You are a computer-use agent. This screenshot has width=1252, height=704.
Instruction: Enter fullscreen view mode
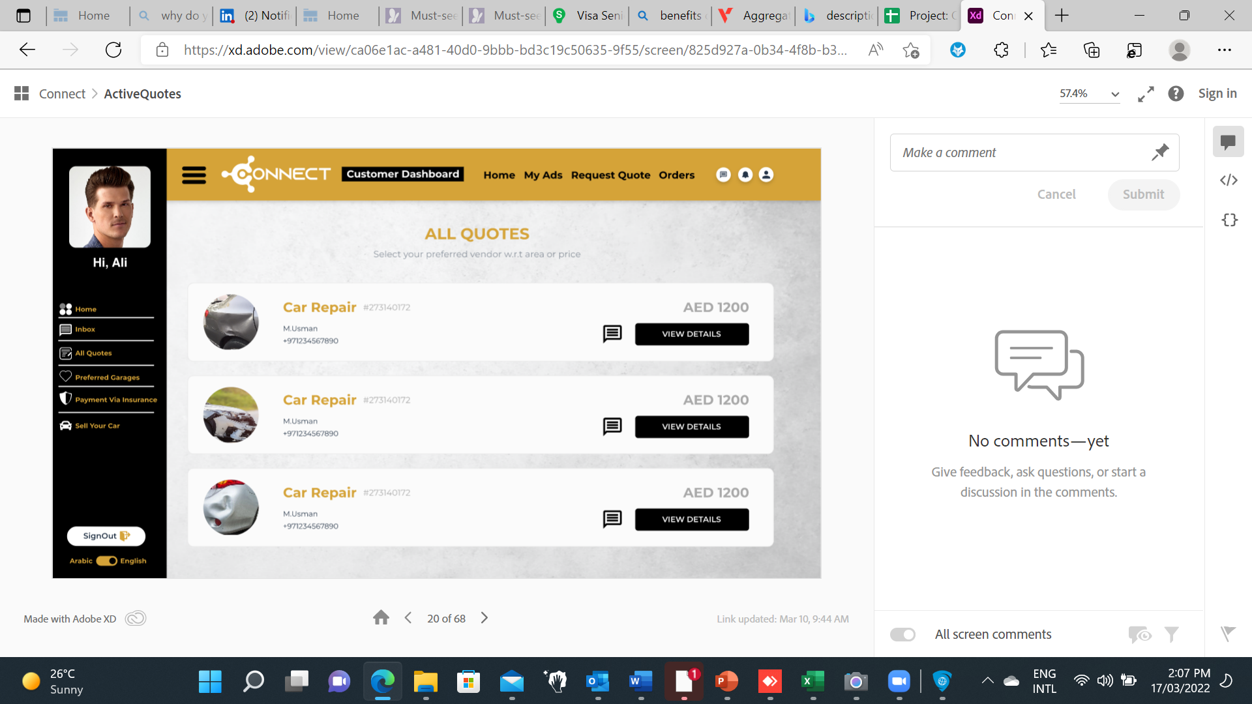click(x=1146, y=94)
